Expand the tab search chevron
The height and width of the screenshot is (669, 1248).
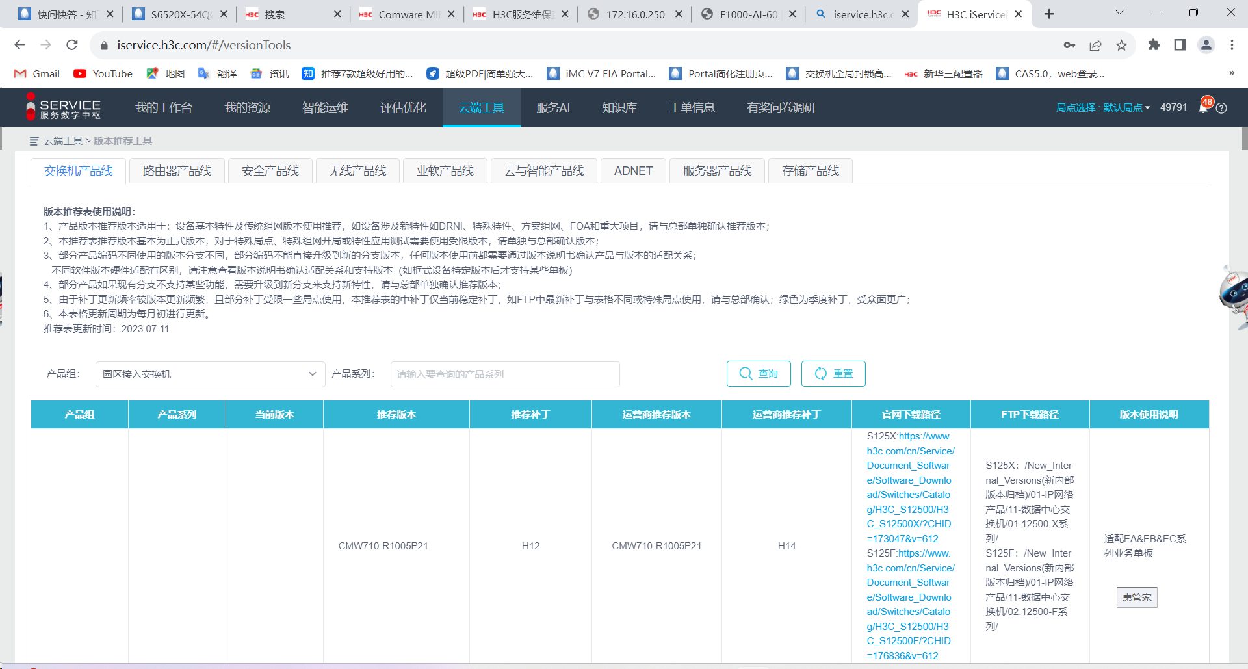pyautogui.click(x=1119, y=13)
